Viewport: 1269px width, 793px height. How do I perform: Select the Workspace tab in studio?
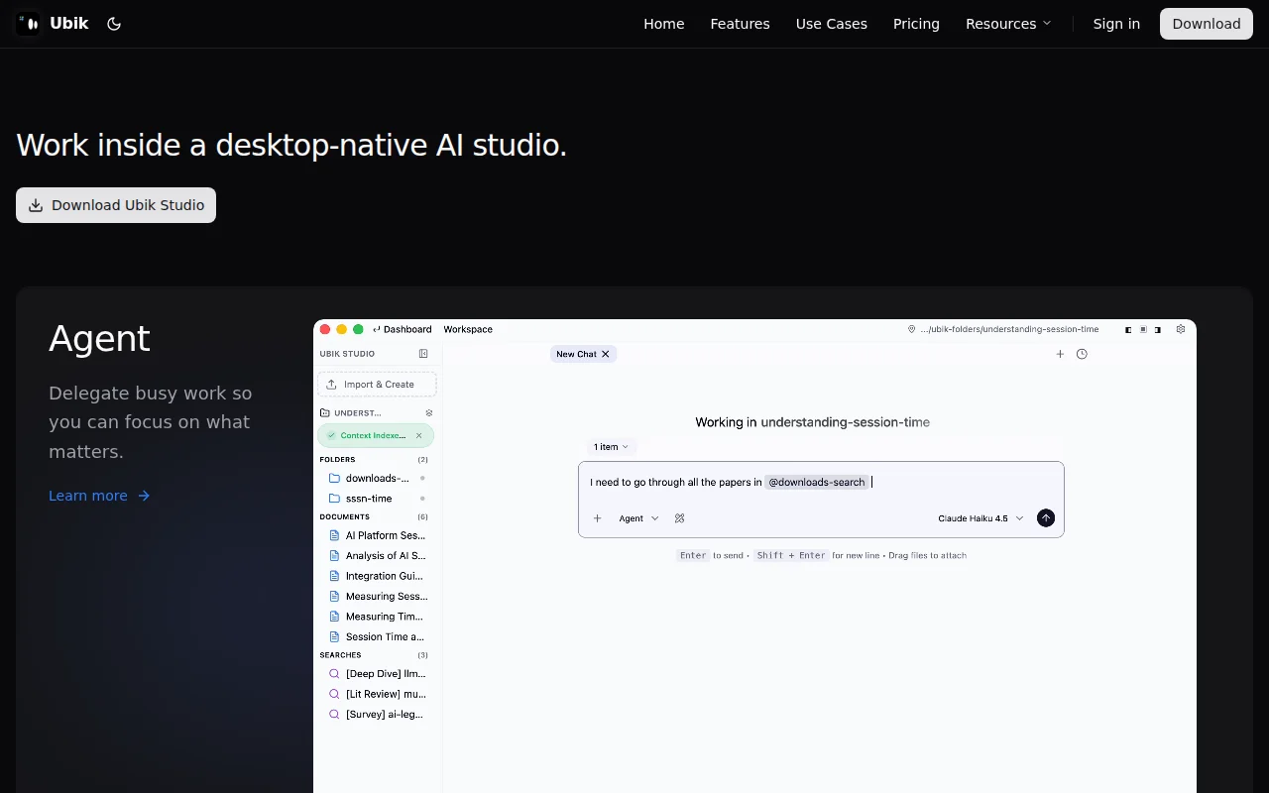tap(468, 329)
